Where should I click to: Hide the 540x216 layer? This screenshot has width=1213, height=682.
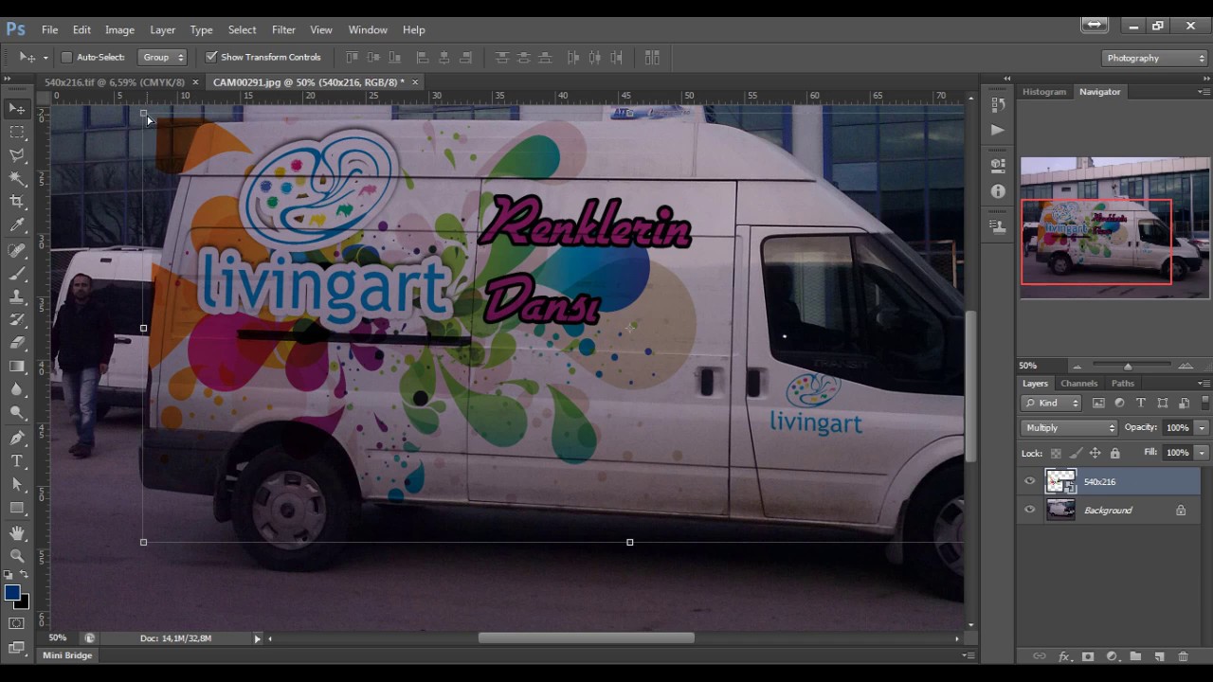tap(1030, 481)
